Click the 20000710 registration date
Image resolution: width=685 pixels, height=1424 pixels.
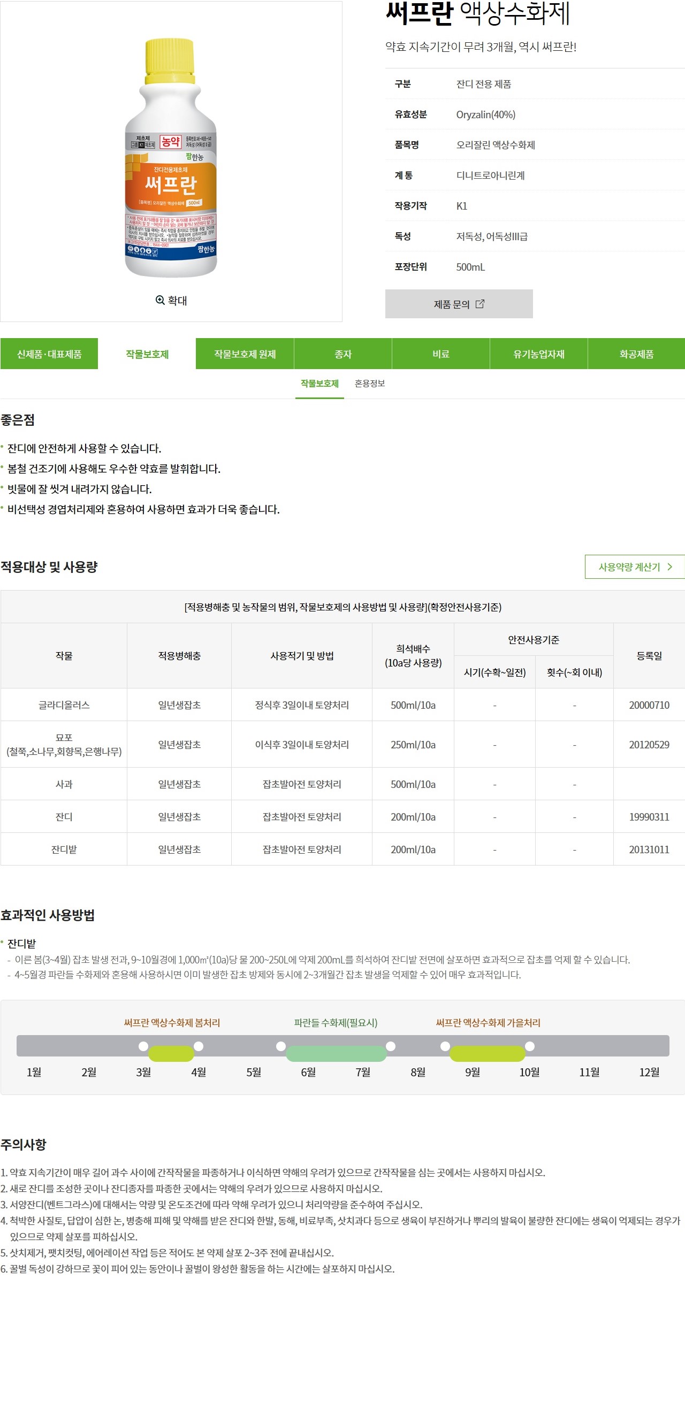tap(649, 705)
